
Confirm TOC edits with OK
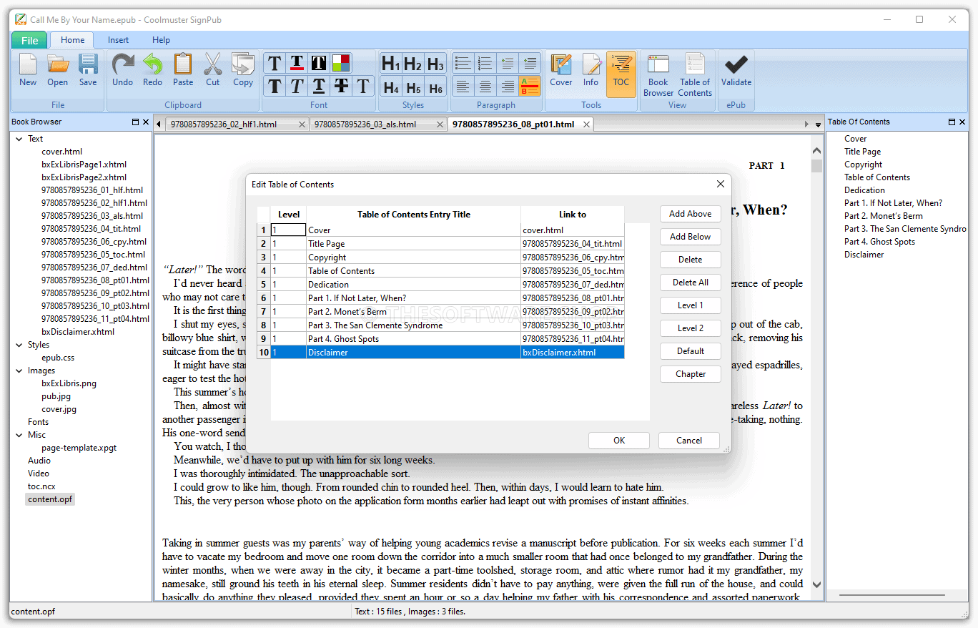(619, 441)
